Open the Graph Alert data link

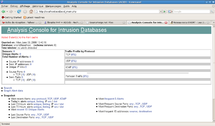pyautogui.click(x=13, y=91)
